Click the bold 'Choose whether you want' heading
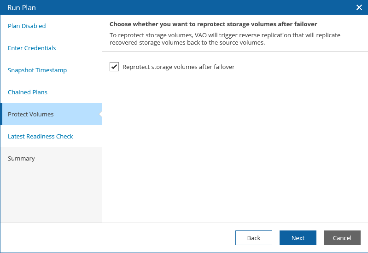The width and height of the screenshot is (368, 253). pos(213,24)
